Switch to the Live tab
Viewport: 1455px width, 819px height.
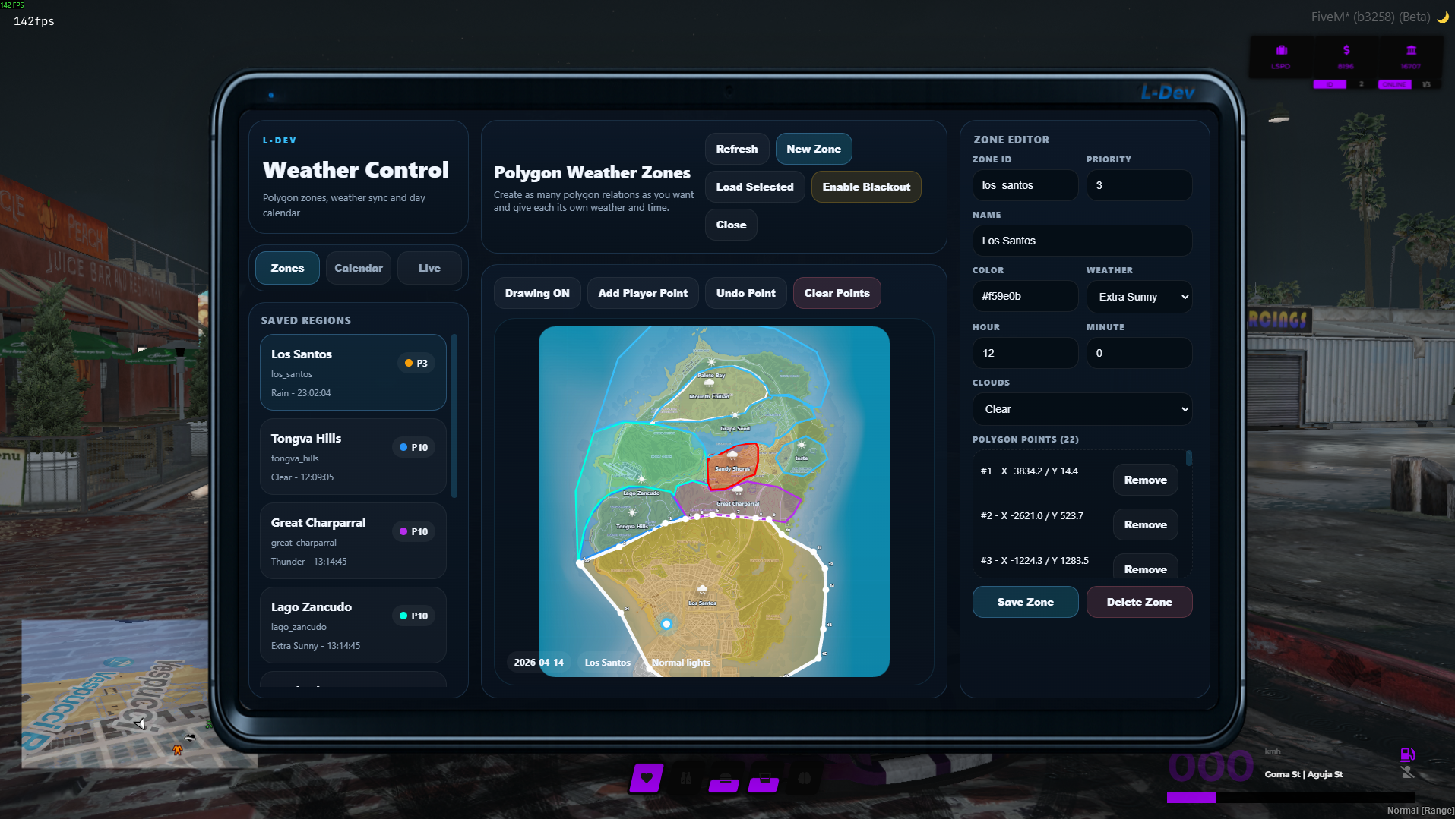[429, 268]
